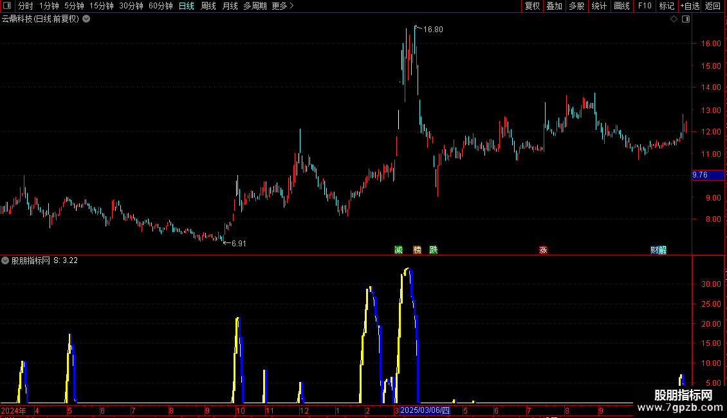Click the 2024年 label on time axis
Image resolution: width=727 pixels, height=418 pixels.
tap(14, 410)
